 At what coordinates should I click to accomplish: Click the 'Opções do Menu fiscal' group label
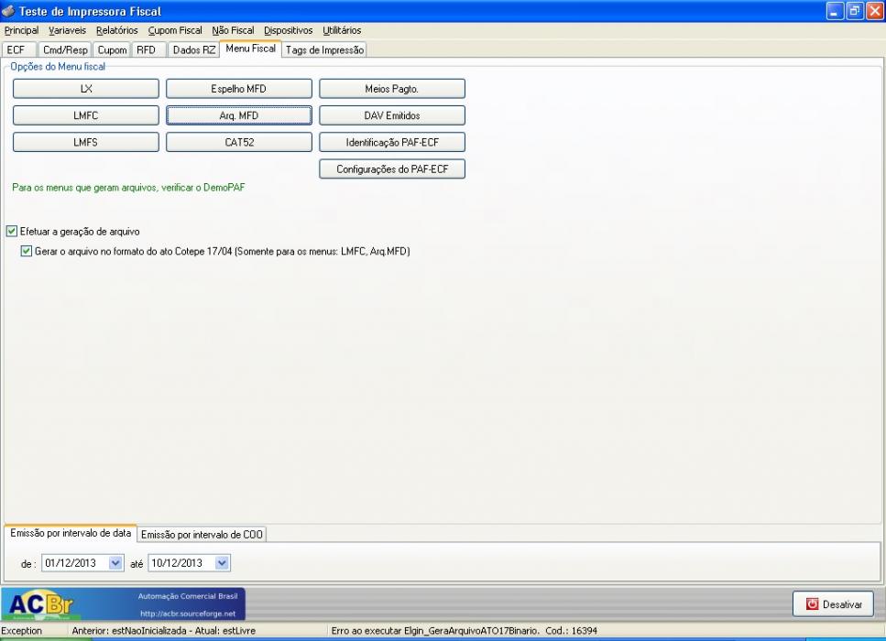[x=58, y=66]
